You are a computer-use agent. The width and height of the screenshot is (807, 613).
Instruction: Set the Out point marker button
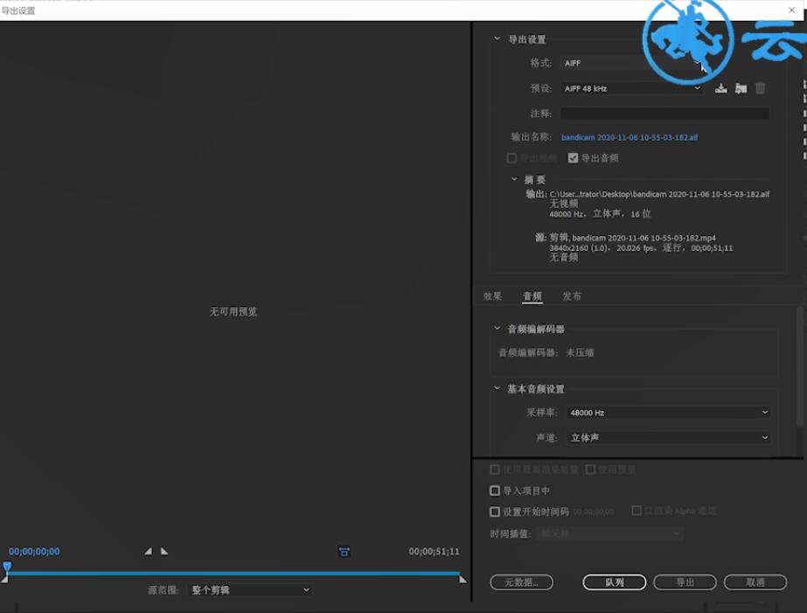coord(164,551)
